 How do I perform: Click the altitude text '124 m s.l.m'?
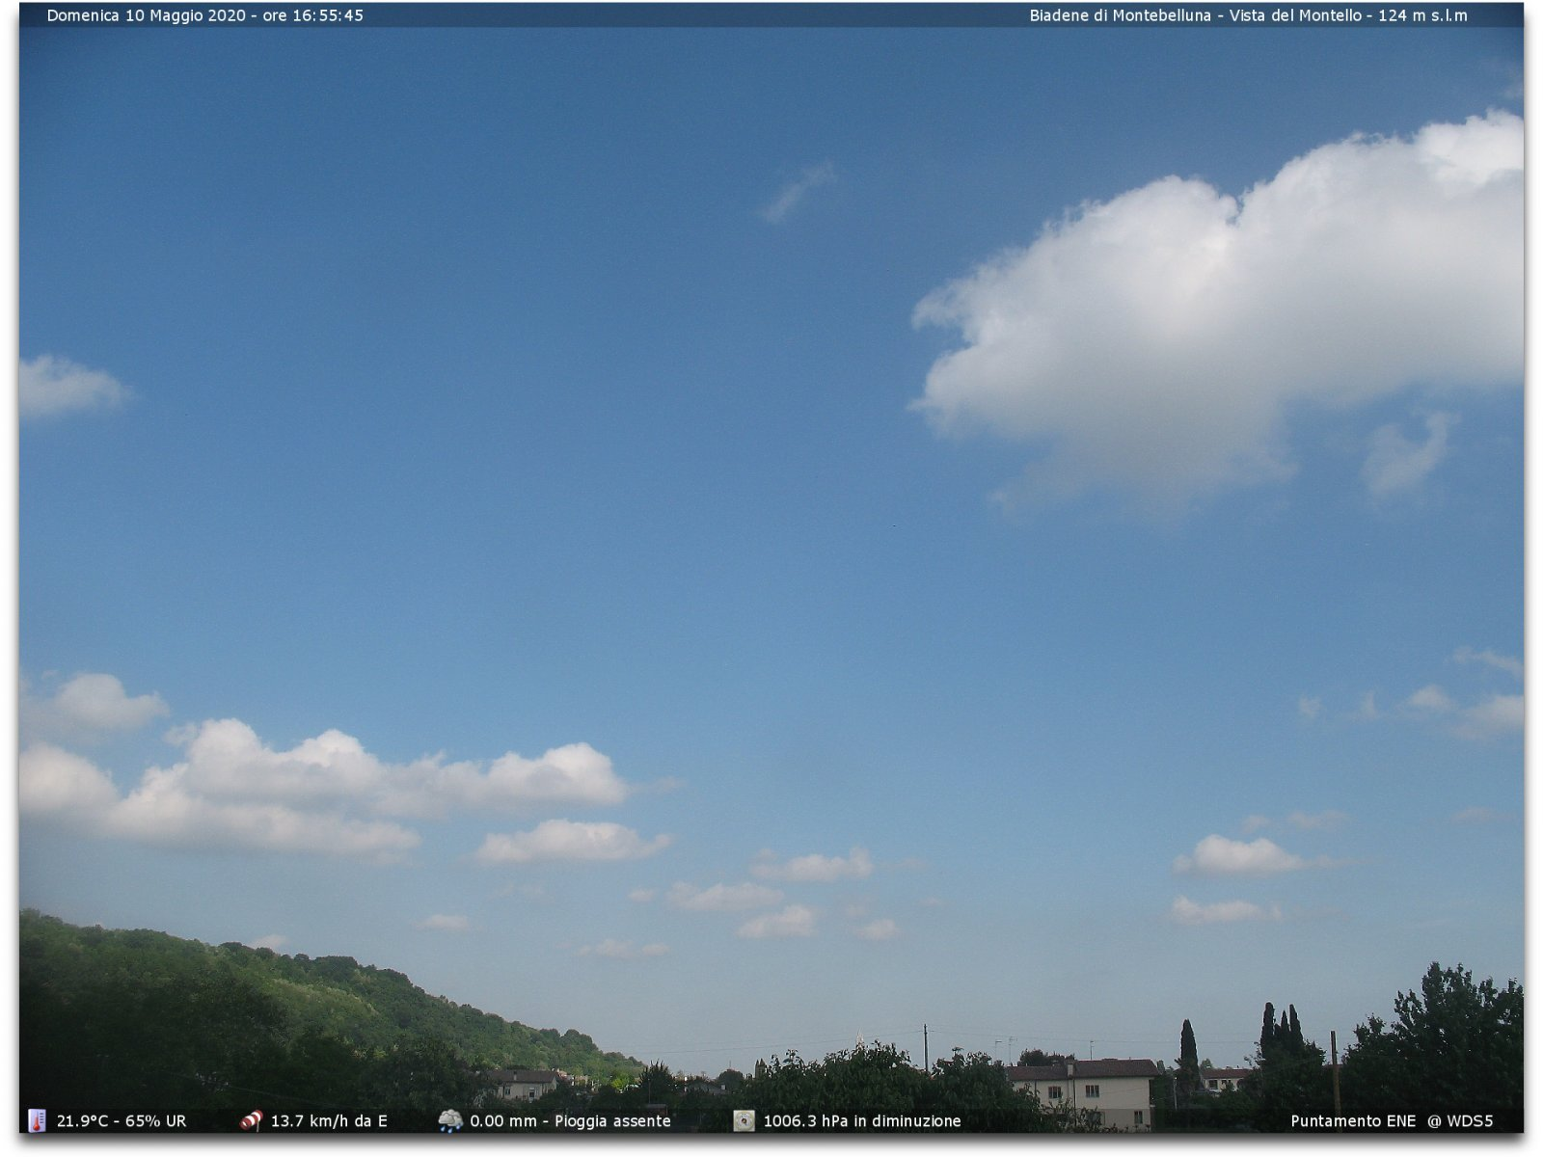[x=1422, y=15]
